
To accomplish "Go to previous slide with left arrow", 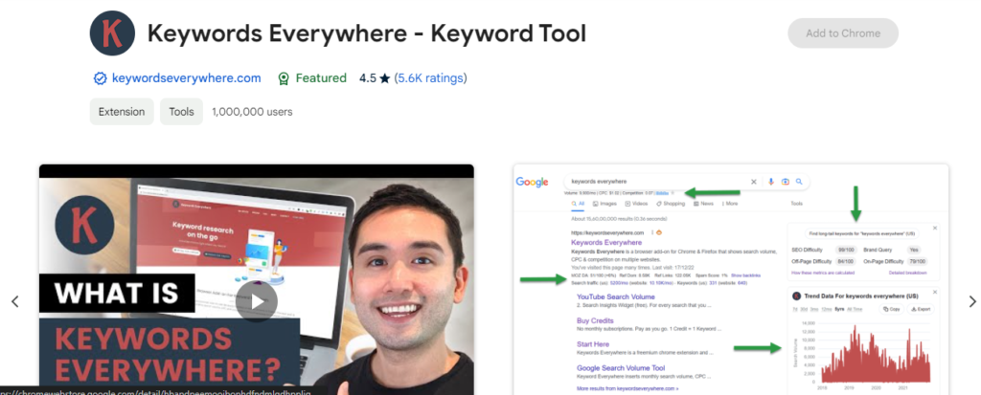I will point(15,302).
